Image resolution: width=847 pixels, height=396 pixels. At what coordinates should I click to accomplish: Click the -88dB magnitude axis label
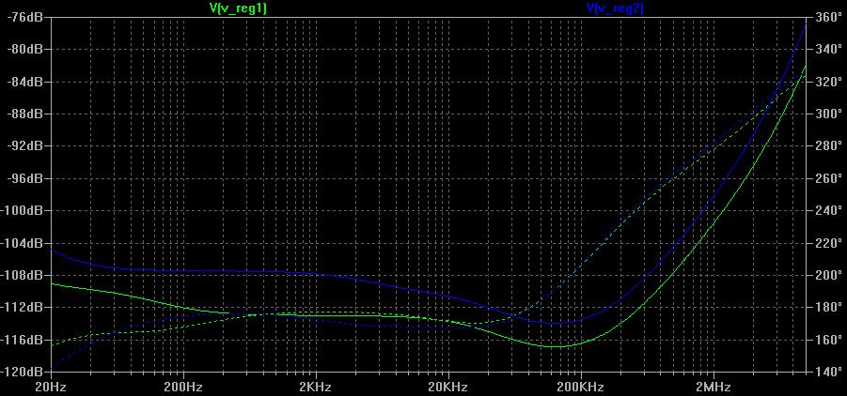tap(24, 114)
